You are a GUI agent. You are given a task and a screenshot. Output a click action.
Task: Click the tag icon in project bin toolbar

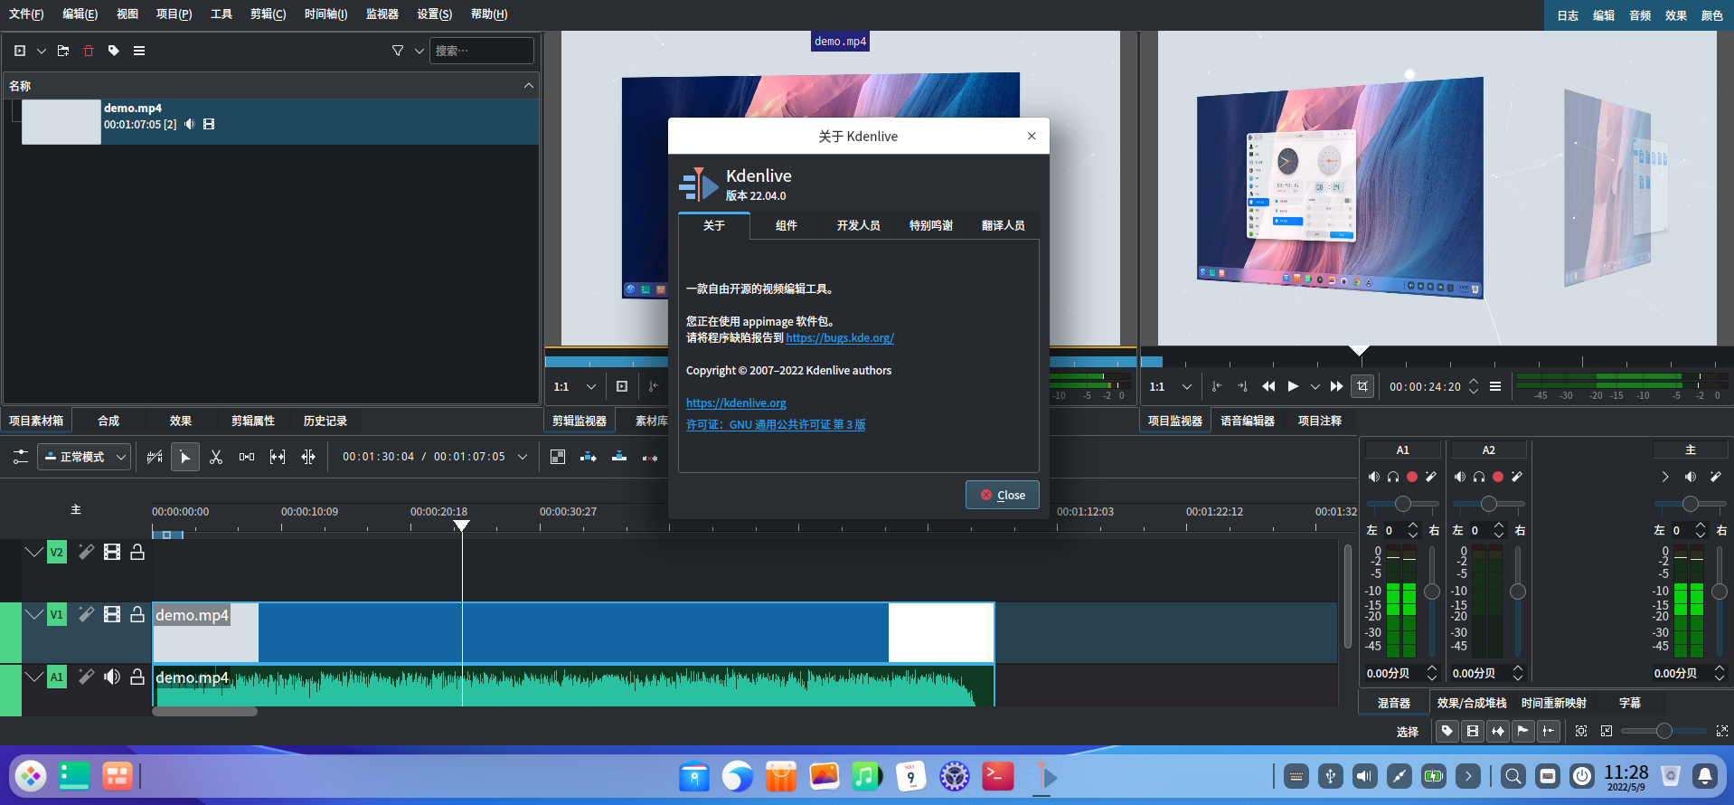pos(114,51)
